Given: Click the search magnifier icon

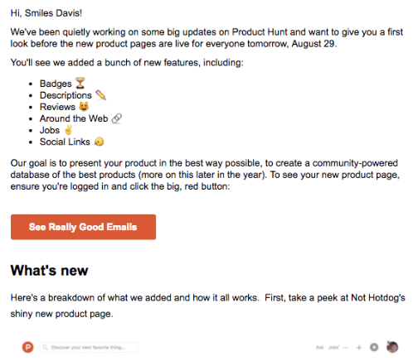Looking at the screenshot, I should 45,347.
